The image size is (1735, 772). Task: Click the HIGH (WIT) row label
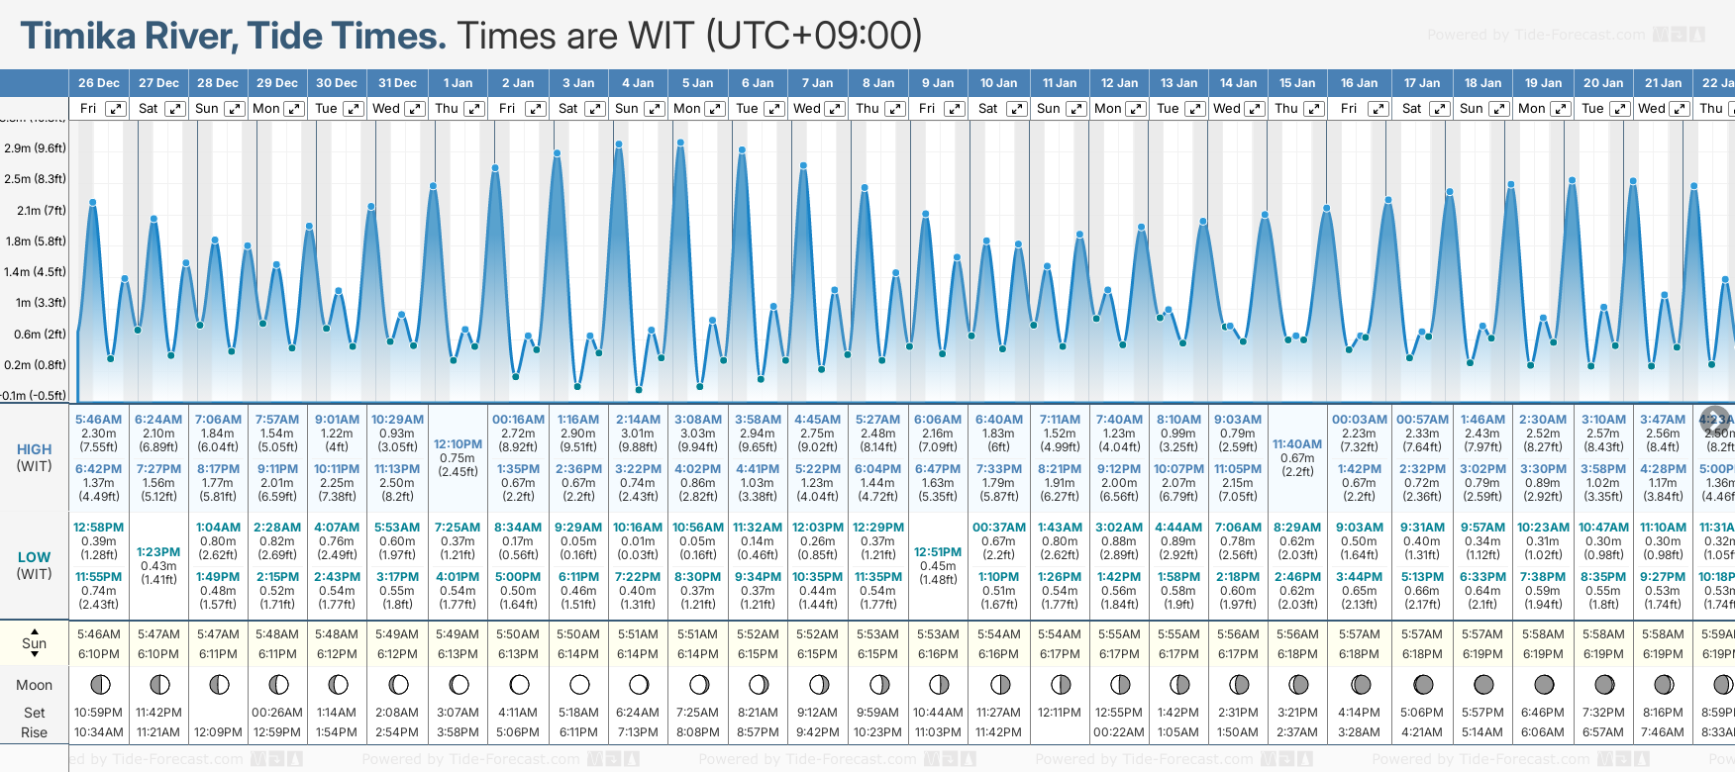(35, 457)
